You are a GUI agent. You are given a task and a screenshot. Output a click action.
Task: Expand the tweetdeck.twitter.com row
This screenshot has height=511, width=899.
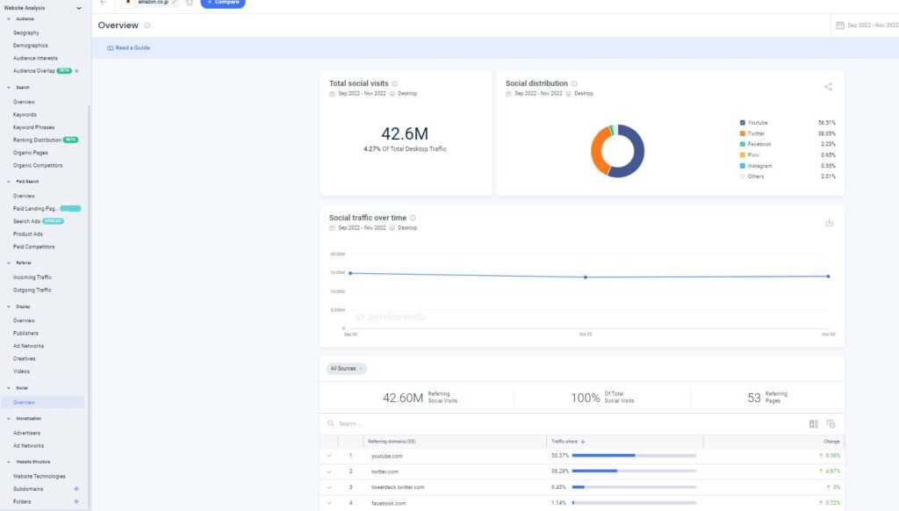pos(329,487)
